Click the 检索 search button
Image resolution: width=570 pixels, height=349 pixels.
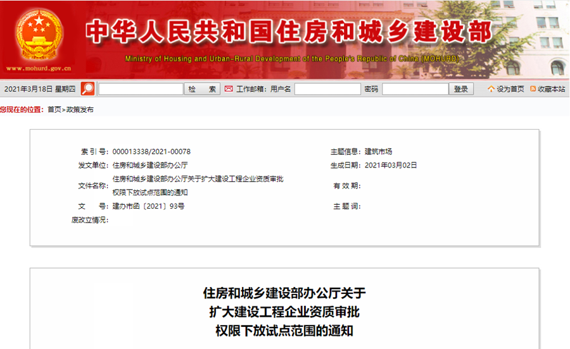tap(202, 89)
